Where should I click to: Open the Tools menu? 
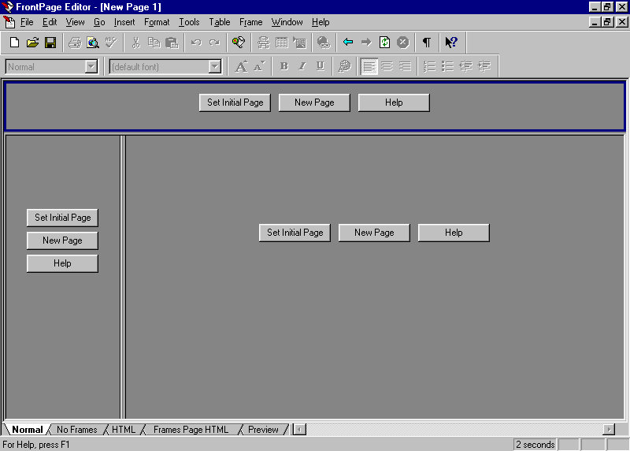189,22
